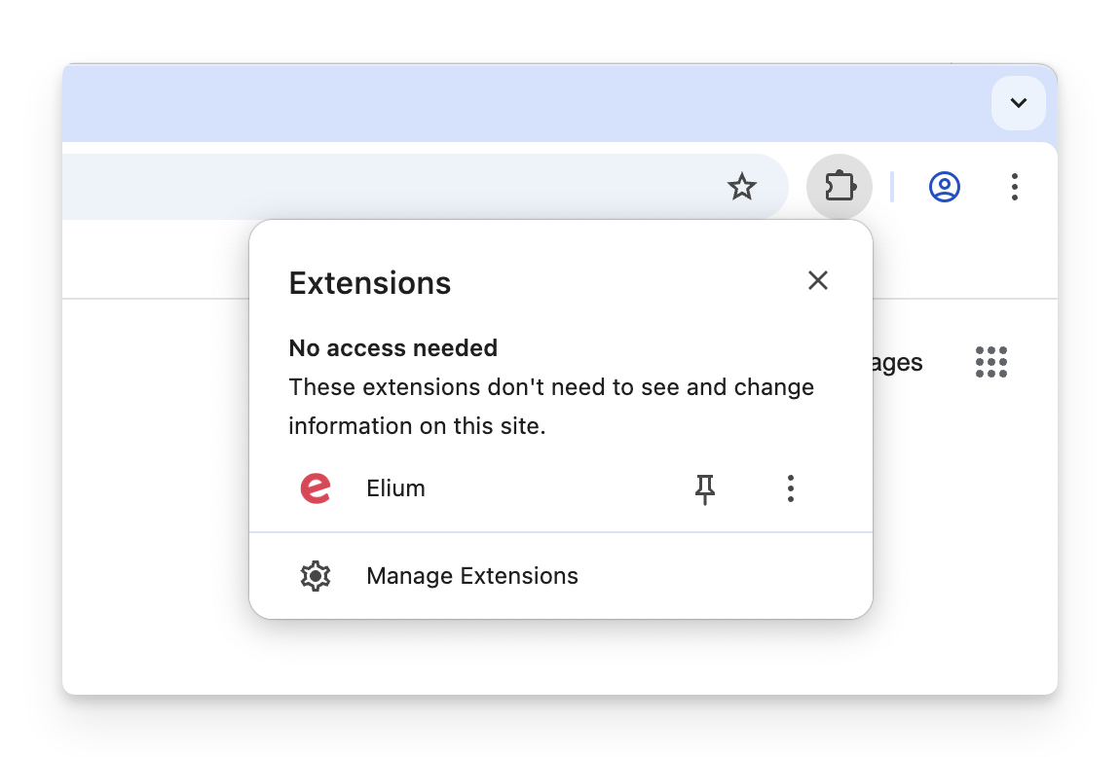Image resolution: width=1120 pixels, height=757 pixels.
Task: Click the Extensions puzzle piece icon
Action: pyautogui.click(x=840, y=186)
